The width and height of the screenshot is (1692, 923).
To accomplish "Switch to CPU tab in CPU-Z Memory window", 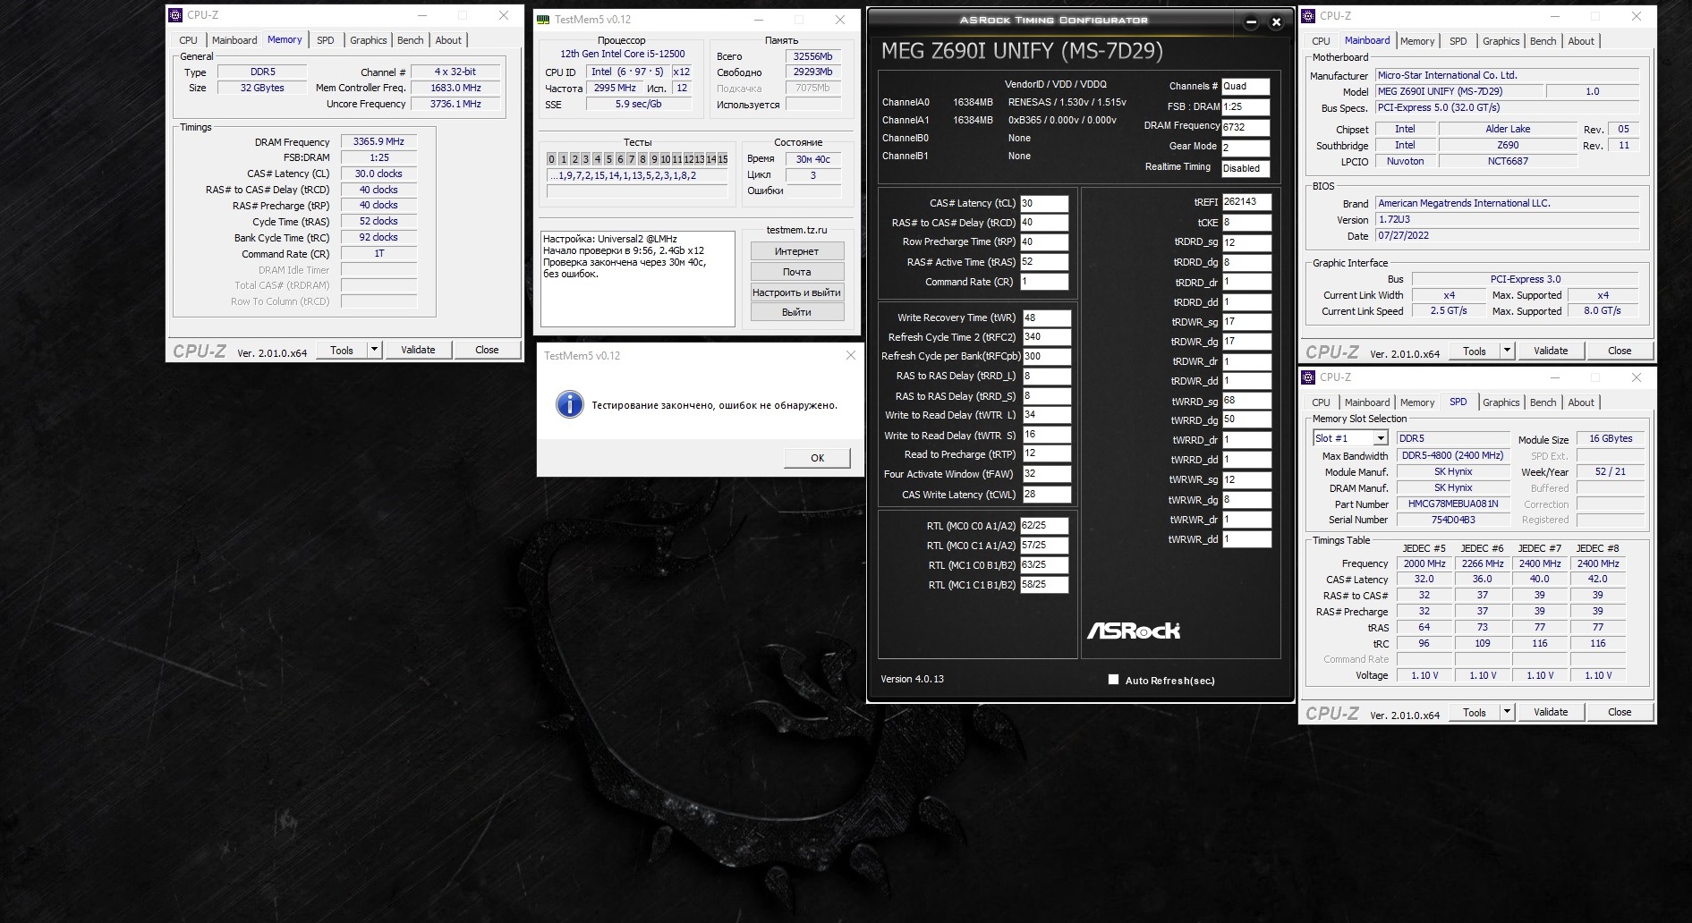I will [188, 40].
